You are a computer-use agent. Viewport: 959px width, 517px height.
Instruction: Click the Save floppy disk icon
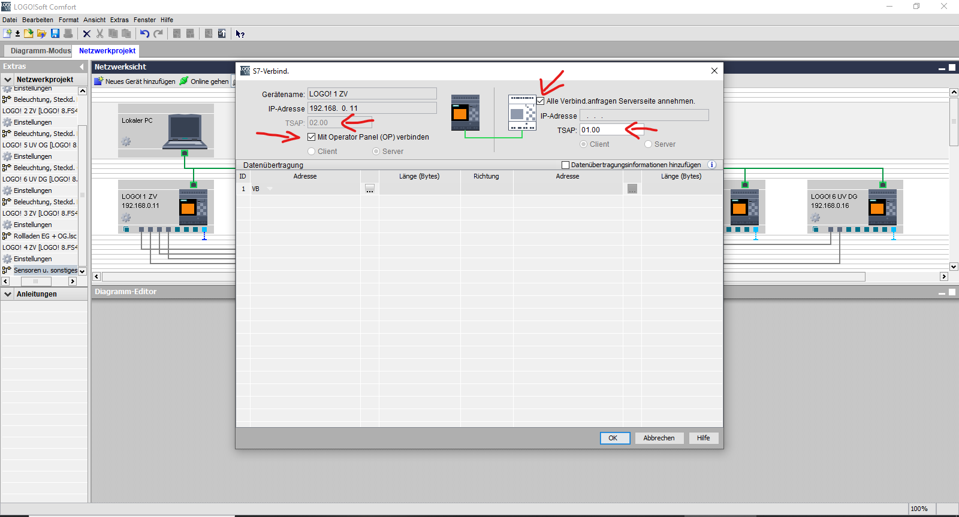click(x=55, y=34)
